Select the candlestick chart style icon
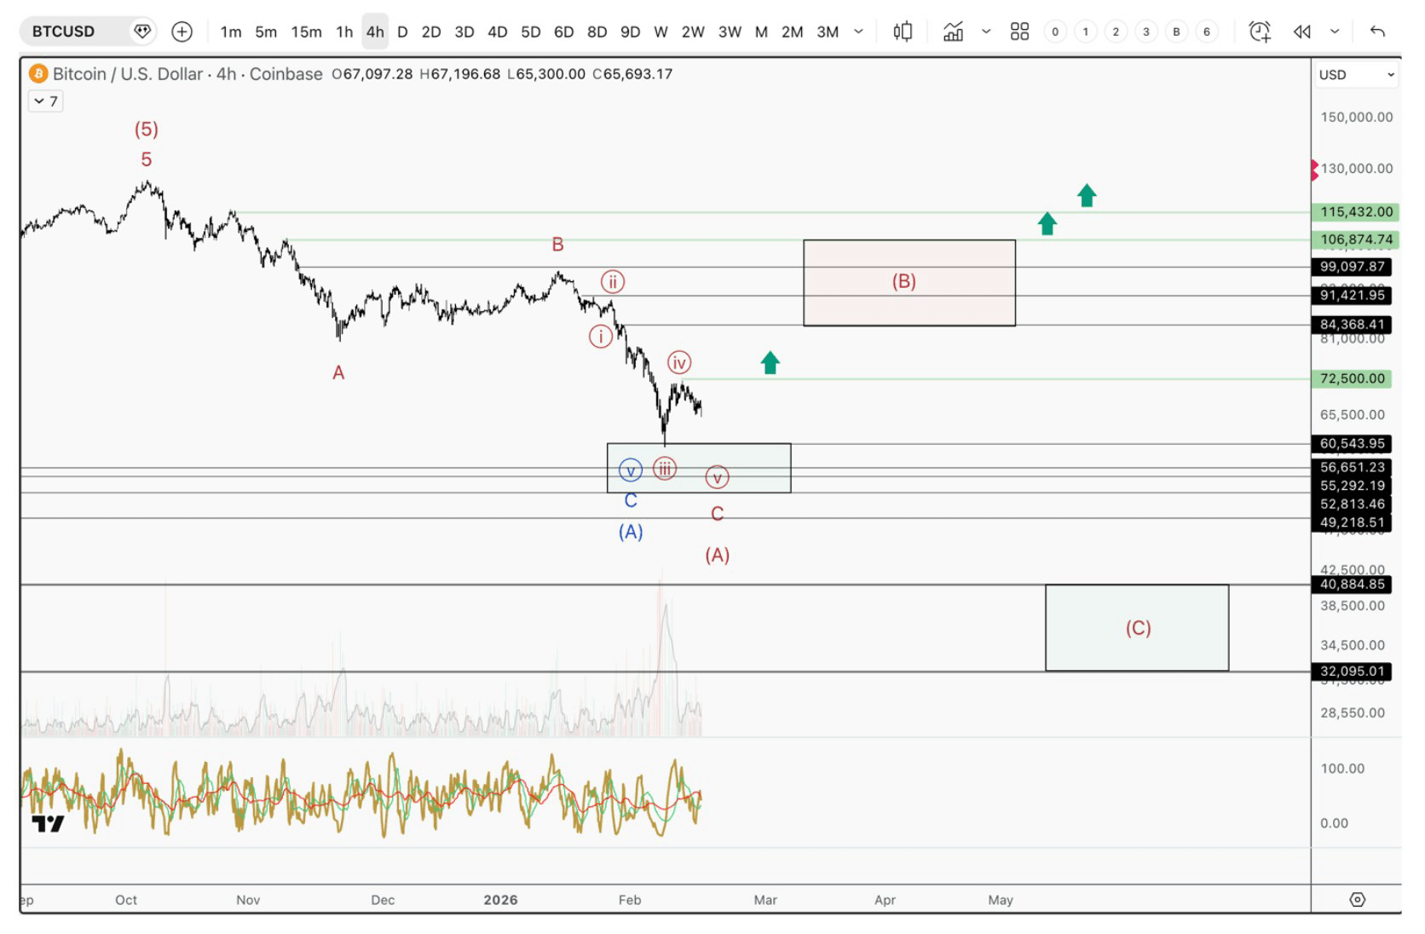Image resolution: width=1425 pixels, height=934 pixels. [903, 32]
